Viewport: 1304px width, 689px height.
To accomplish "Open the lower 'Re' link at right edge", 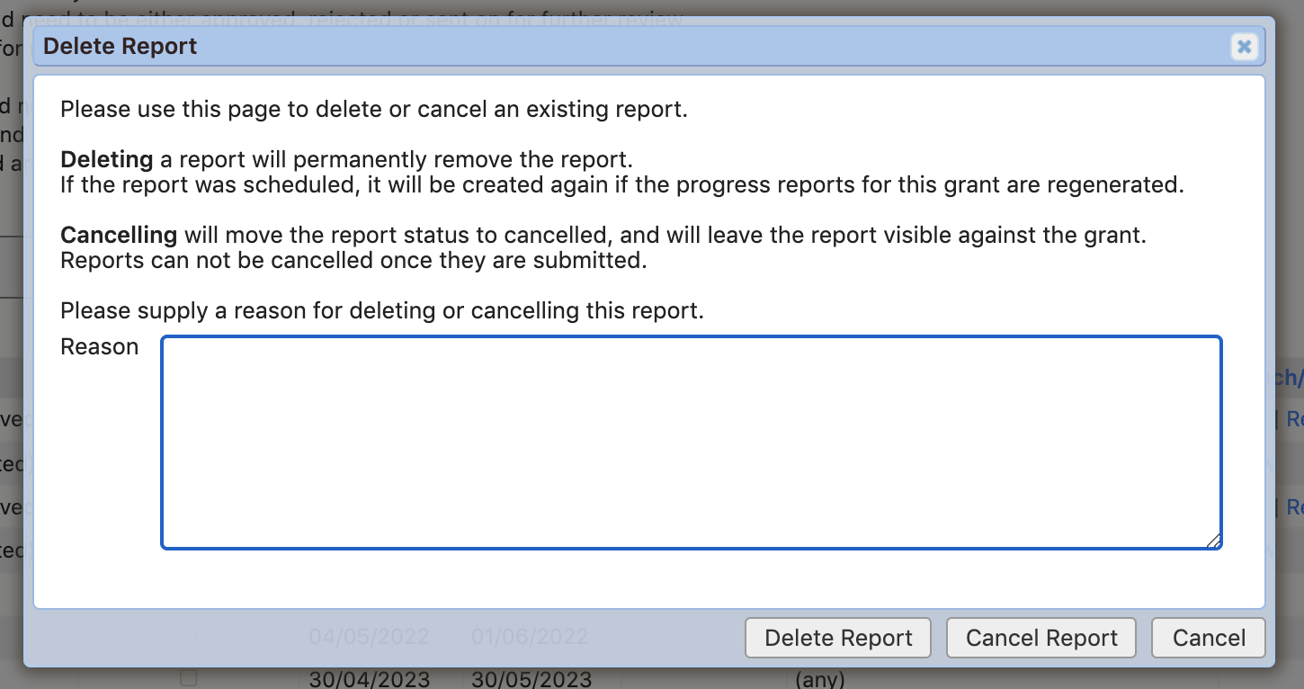I will click(1295, 507).
